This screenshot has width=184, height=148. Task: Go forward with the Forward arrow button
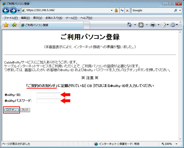[x=13, y=10]
